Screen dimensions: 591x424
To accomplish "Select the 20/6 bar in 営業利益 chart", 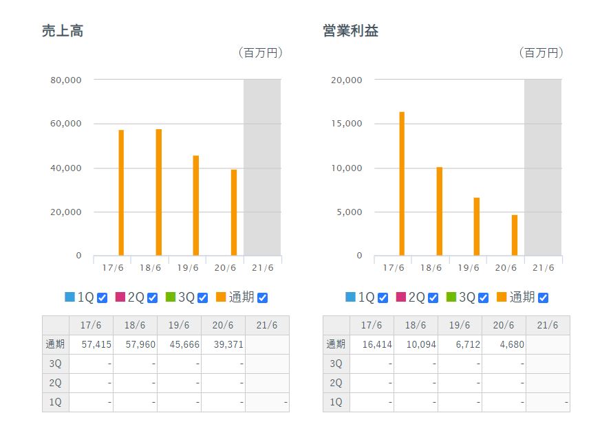I will pos(515,235).
